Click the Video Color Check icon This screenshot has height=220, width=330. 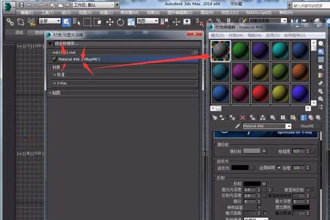(x=321, y=75)
